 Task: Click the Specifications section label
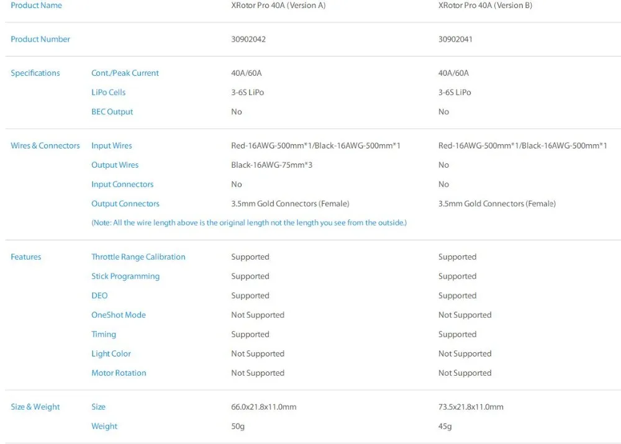[x=35, y=73]
